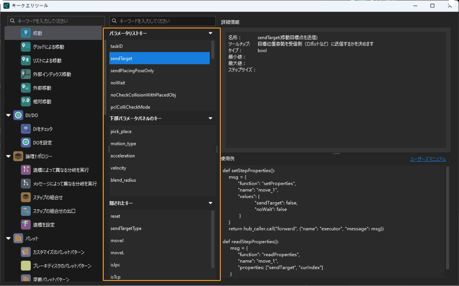Select the noWait key in list

pos(118,83)
